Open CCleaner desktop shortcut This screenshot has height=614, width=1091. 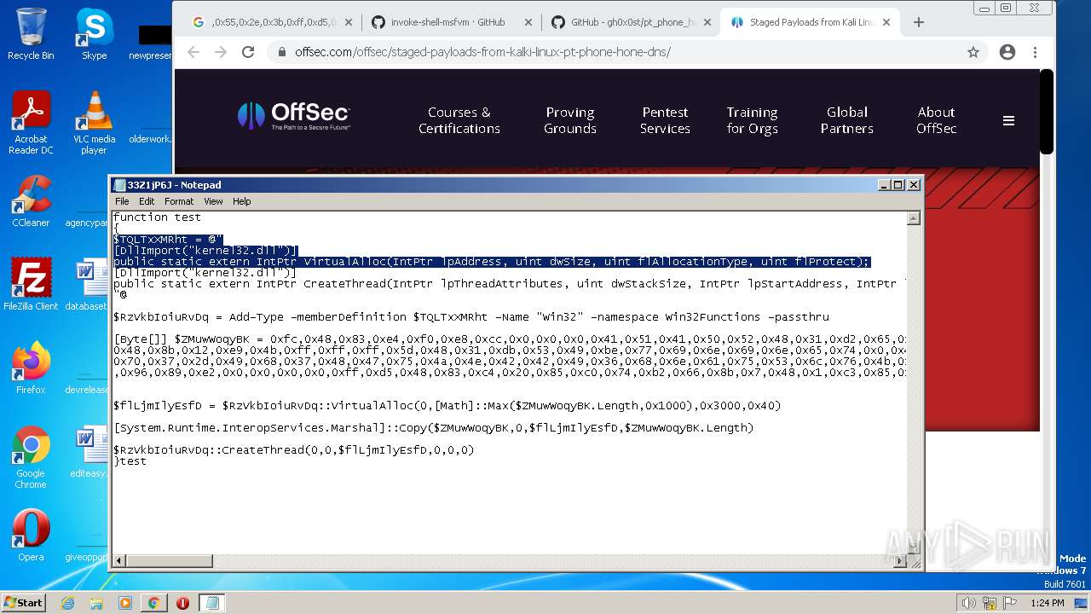pos(31,201)
